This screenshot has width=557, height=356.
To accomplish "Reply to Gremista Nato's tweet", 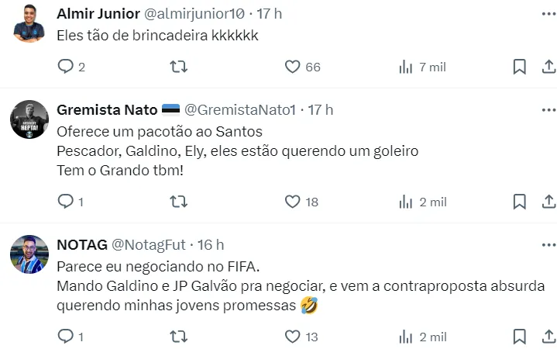I will [66, 202].
